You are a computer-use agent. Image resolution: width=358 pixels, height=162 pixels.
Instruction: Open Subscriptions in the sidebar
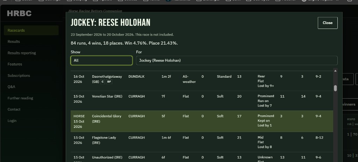[x=19, y=76]
